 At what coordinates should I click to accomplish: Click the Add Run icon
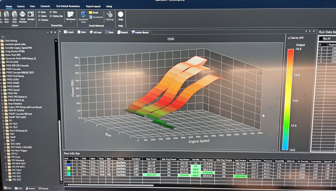tap(15, 16)
